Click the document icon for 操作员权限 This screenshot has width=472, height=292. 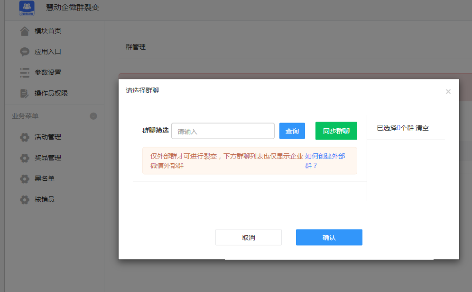tap(25, 93)
